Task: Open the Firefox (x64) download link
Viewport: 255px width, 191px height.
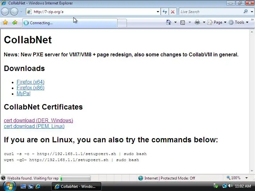Action: pyautogui.click(x=30, y=82)
